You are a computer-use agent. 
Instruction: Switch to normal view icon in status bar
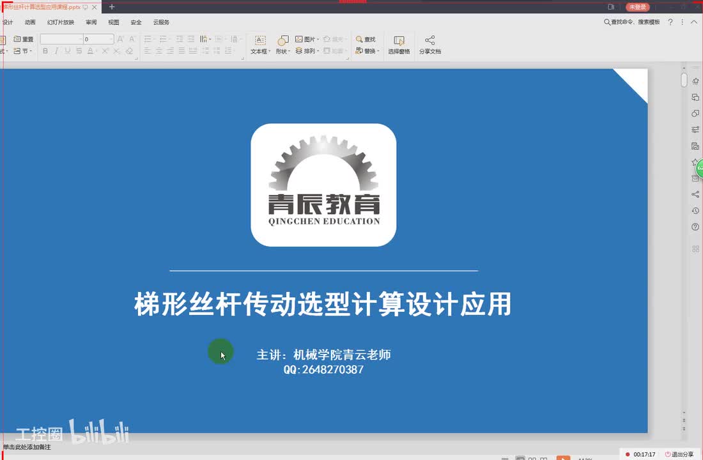pyautogui.click(x=520, y=457)
